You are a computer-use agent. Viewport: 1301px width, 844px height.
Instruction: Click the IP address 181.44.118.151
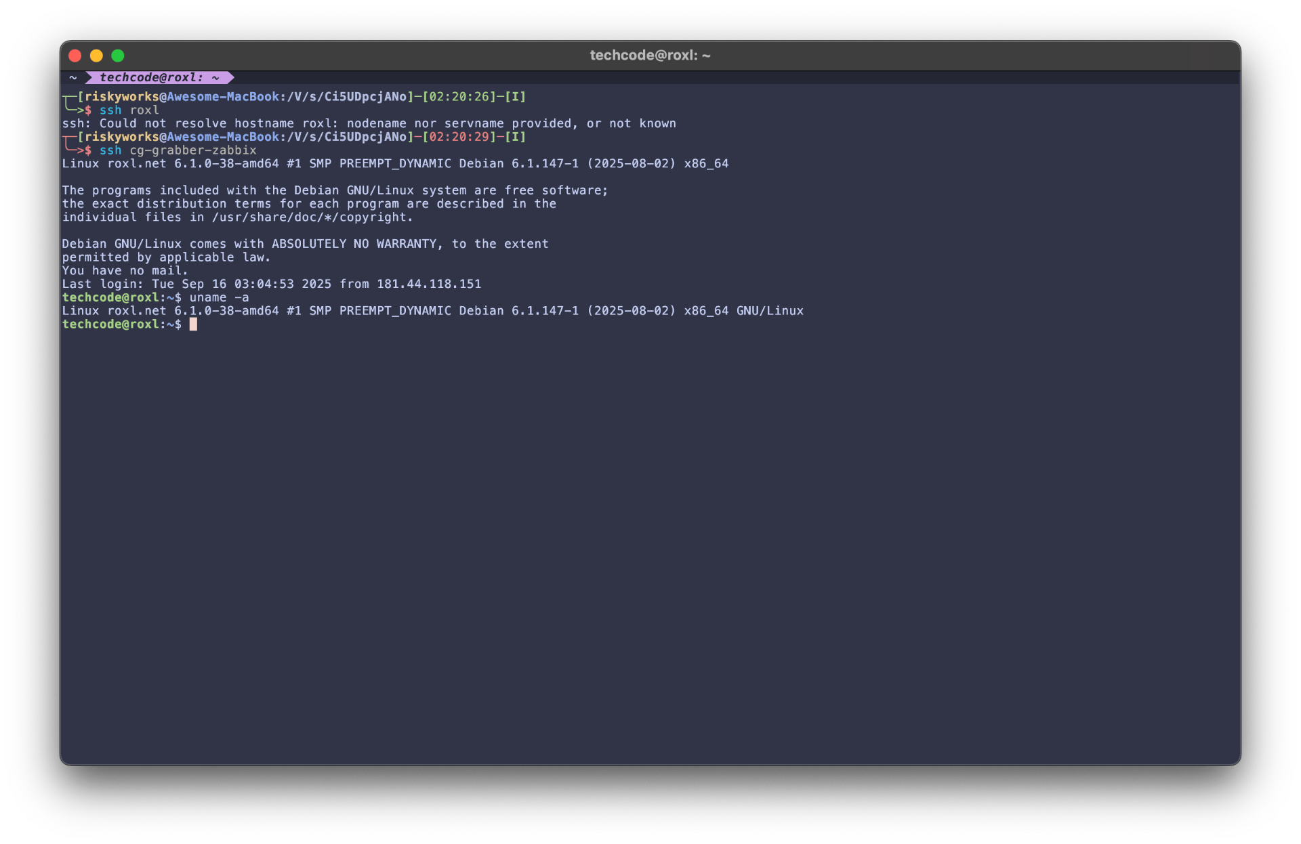pyautogui.click(x=428, y=284)
